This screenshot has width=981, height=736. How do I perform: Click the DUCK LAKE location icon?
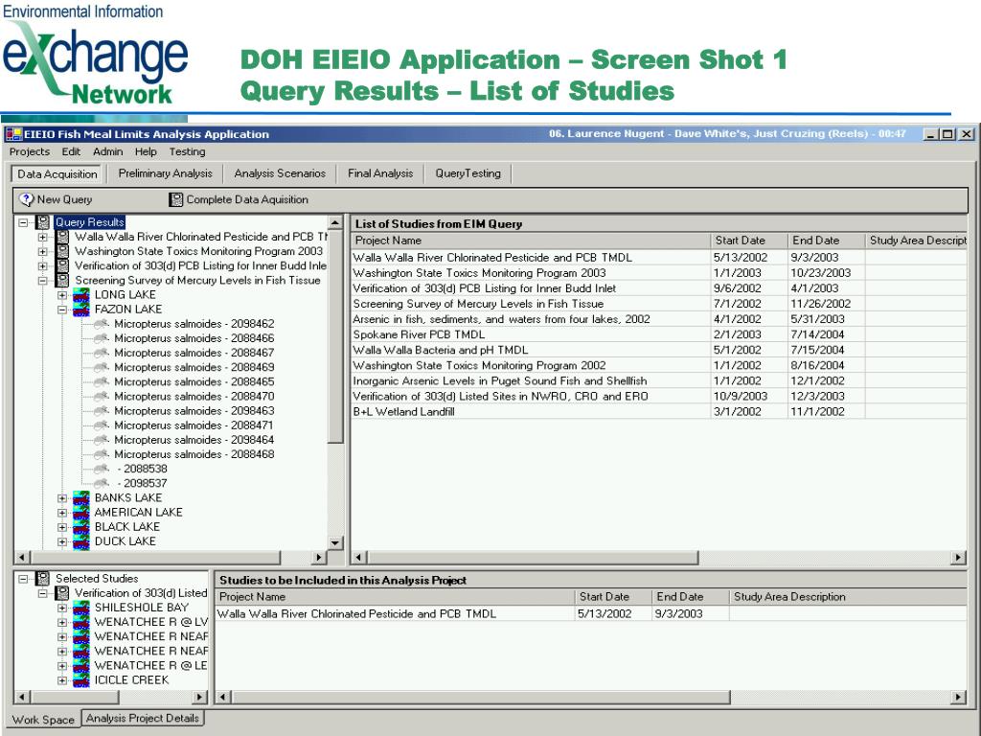(x=81, y=541)
